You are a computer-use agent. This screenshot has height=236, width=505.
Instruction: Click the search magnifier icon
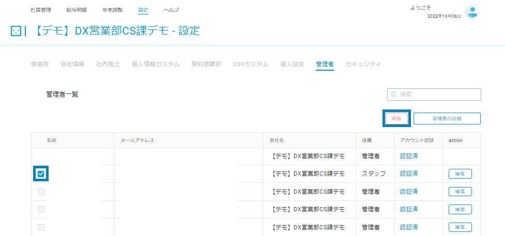[393, 95]
